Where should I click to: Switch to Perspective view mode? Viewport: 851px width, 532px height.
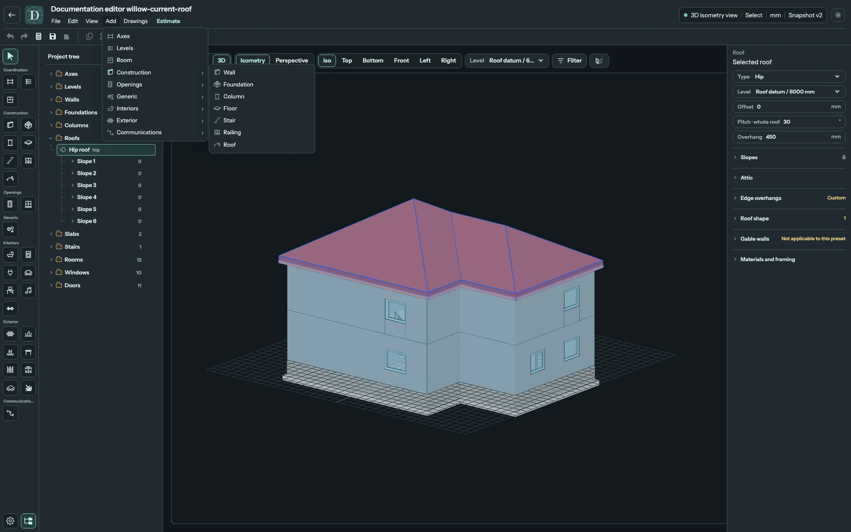click(x=292, y=60)
